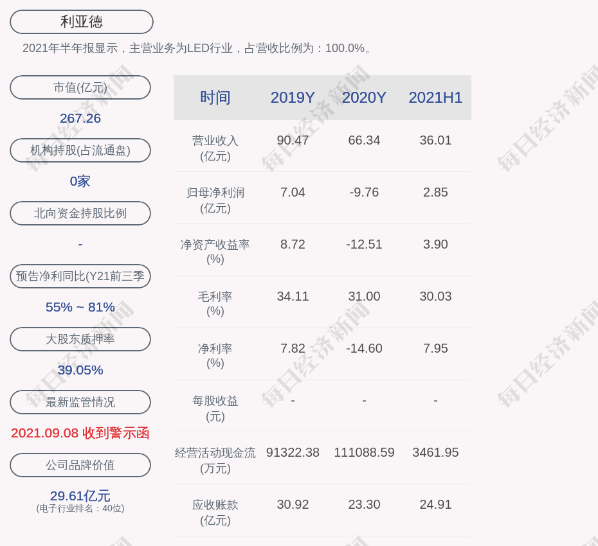Screen dimensions: 598x546
Task: Click the 毛利率(%) row label
Action: [x=215, y=304]
